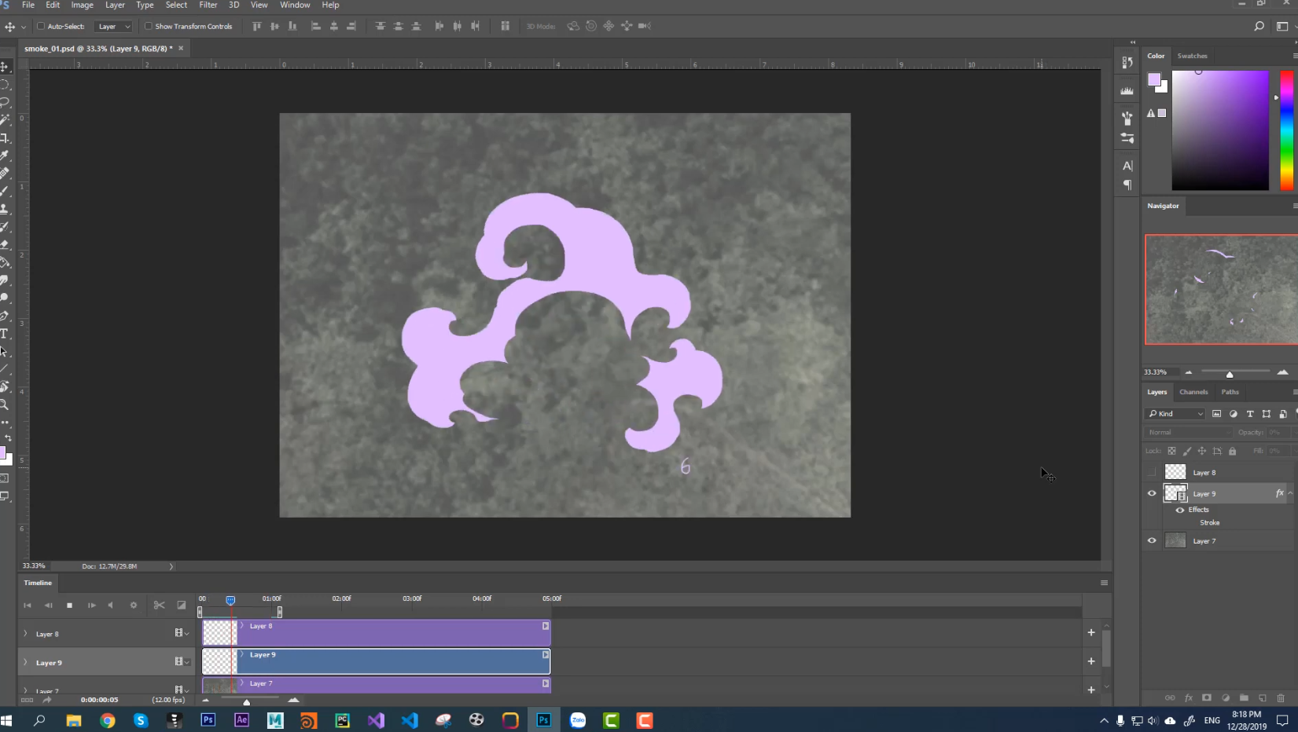
Task: Open the layer filter Kind dropdown
Action: 1175,414
